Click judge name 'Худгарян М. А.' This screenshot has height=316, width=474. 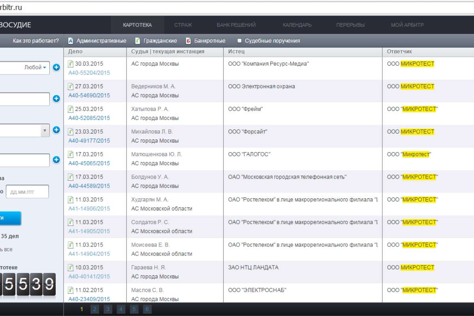coord(150,199)
